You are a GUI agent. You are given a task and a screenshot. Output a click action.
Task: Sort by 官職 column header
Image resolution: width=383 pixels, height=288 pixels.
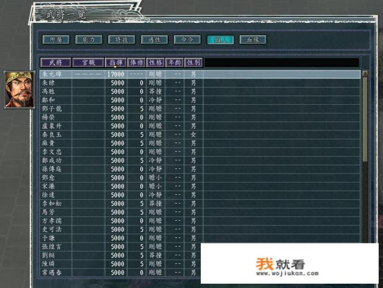[88, 62]
